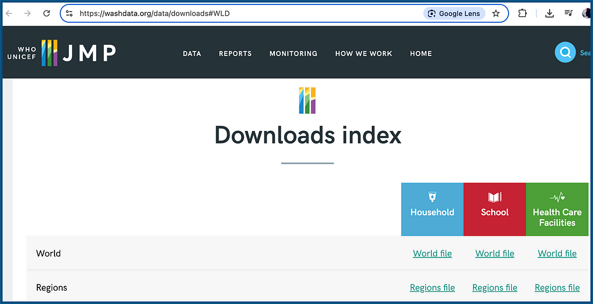Bookmark this page with star icon

pyautogui.click(x=496, y=14)
